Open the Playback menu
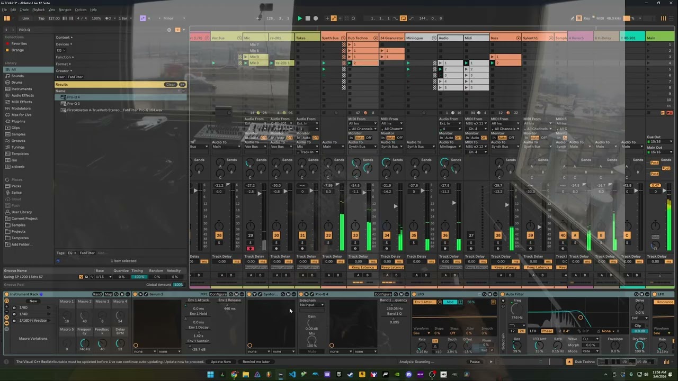Viewport: 678px width, 381px height. tap(39, 10)
